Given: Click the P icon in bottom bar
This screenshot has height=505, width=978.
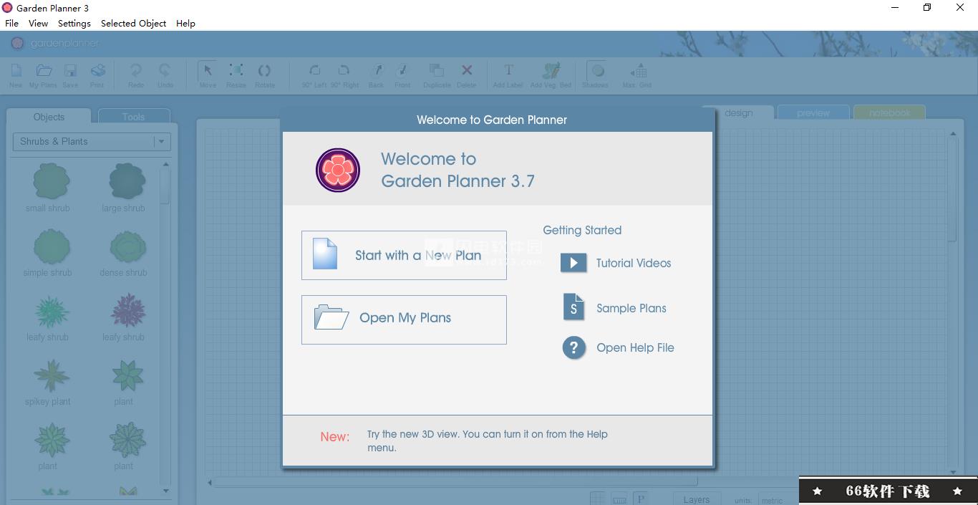Looking at the screenshot, I should [x=641, y=499].
